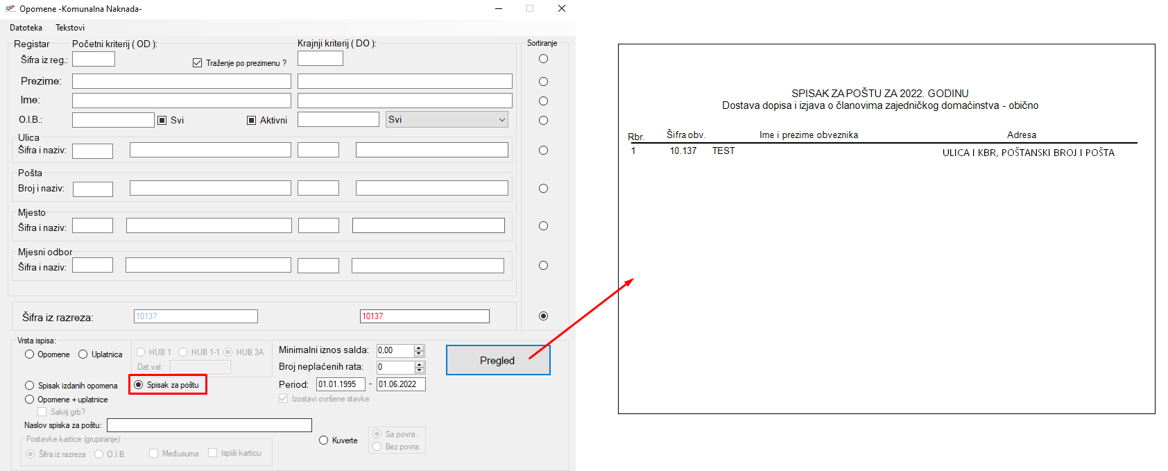Decrease the 'Broj neplaćenih rata' value

click(x=419, y=370)
